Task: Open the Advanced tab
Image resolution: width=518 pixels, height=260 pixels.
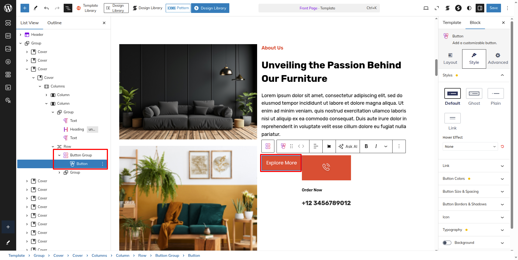Action: [498, 59]
